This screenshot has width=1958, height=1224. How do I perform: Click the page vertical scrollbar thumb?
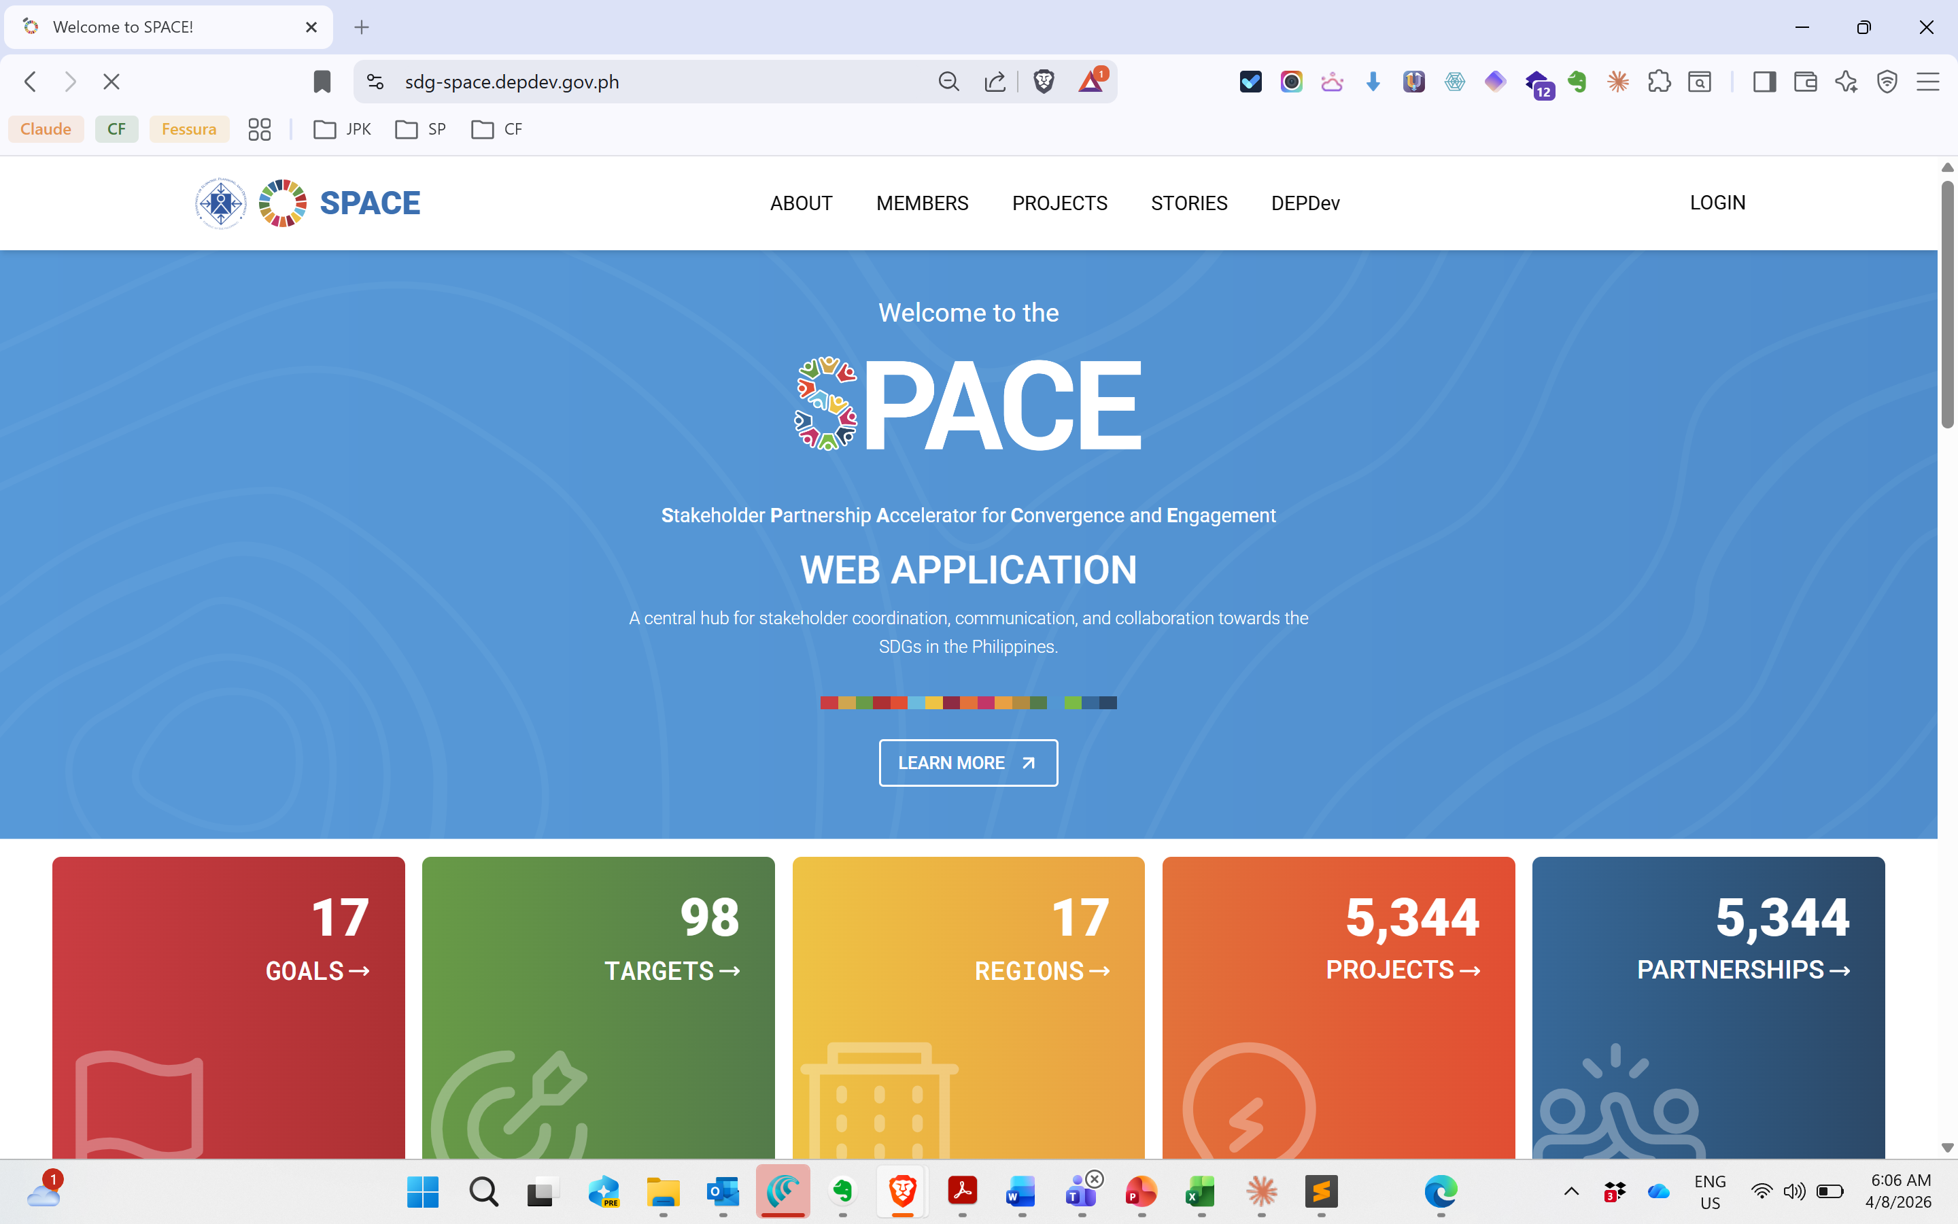[1948, 303]
